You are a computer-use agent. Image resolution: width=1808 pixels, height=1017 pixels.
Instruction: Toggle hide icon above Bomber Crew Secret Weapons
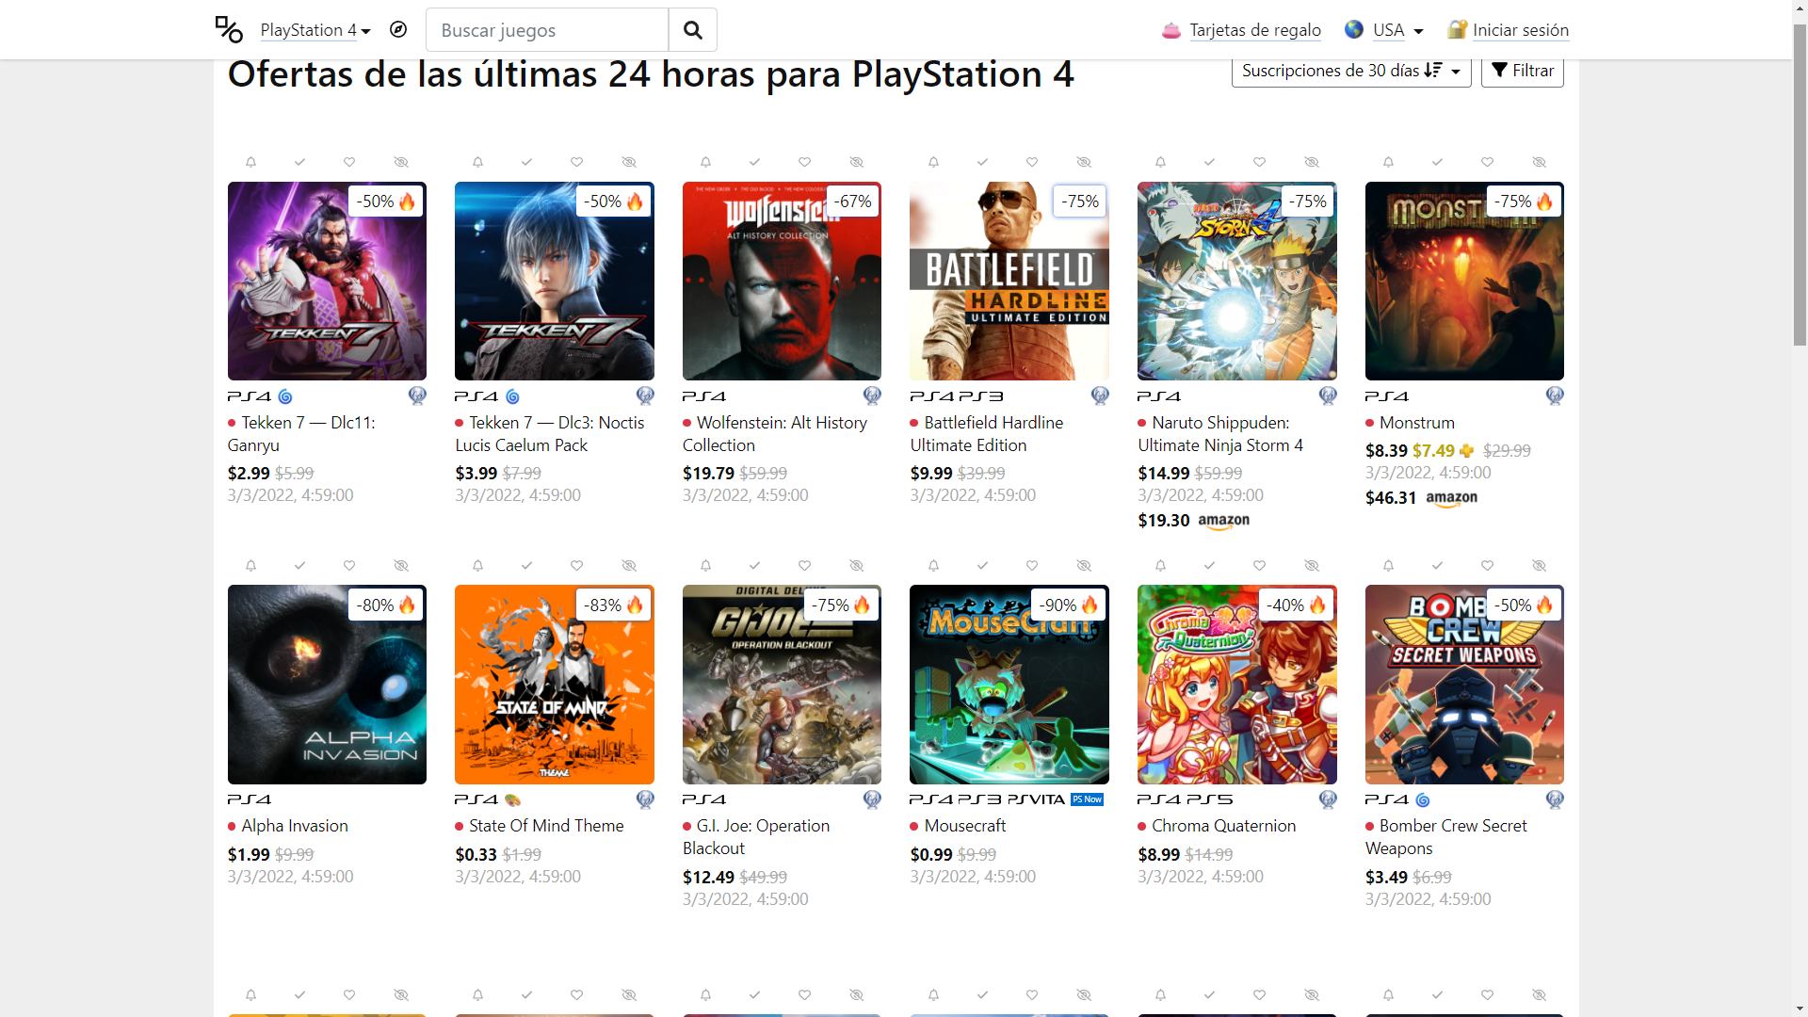(x=1539, y=566)
